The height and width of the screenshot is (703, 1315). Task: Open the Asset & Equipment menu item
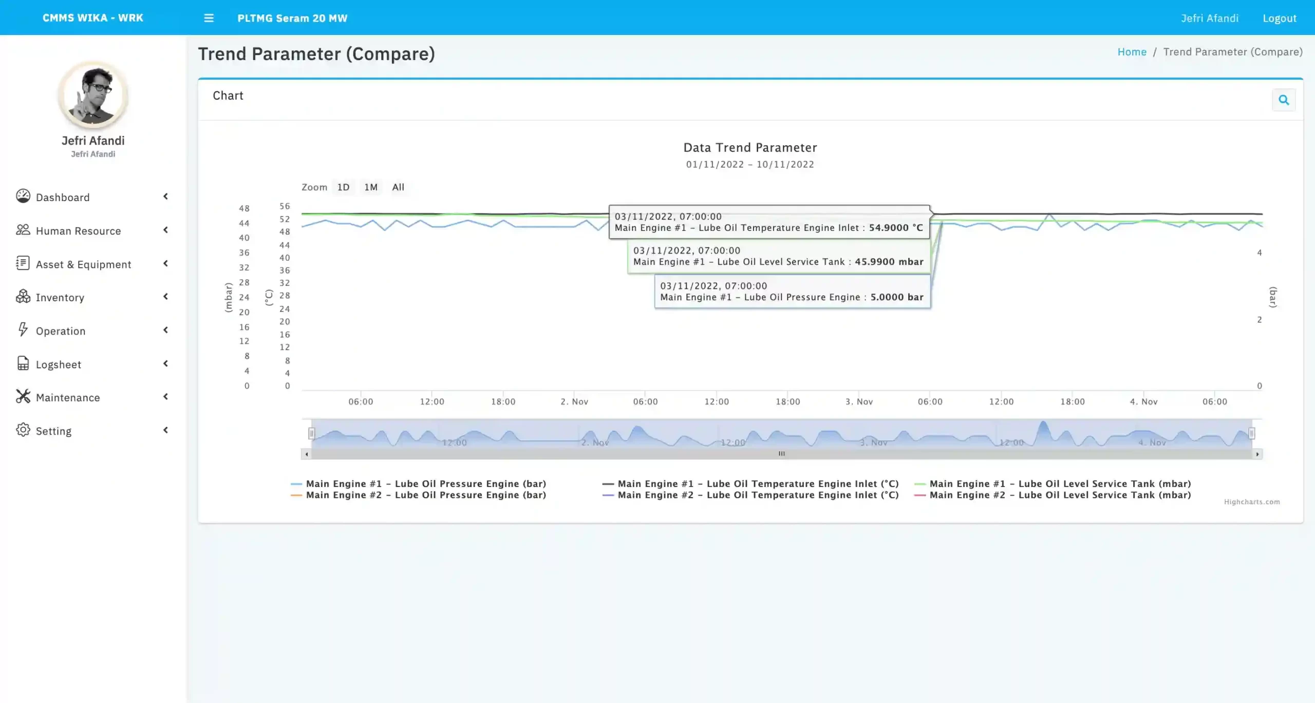point(92,264)
